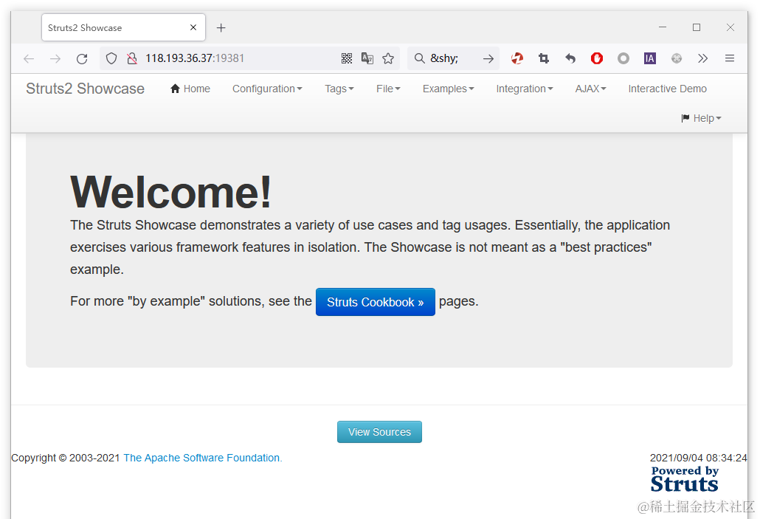Show more toolbar extensions via chevrons
760x519 pixels.
point(702,58)
